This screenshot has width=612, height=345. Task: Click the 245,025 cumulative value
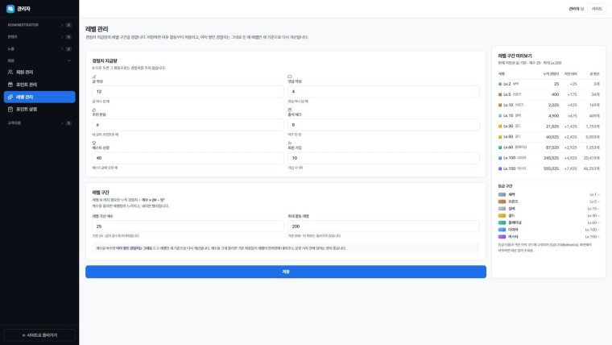pos(551,158)
